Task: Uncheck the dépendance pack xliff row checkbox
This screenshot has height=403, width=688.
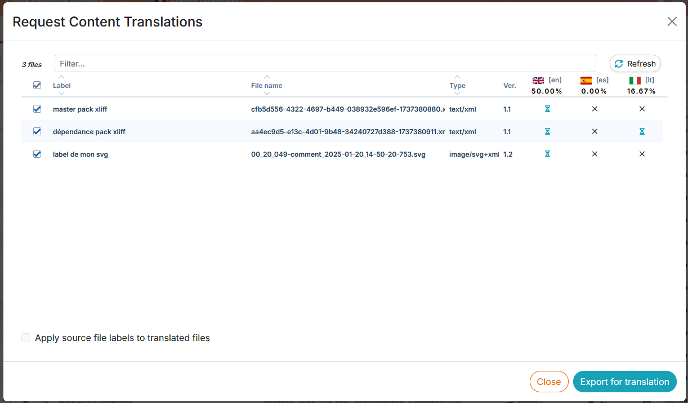Action: coord(37,131)
